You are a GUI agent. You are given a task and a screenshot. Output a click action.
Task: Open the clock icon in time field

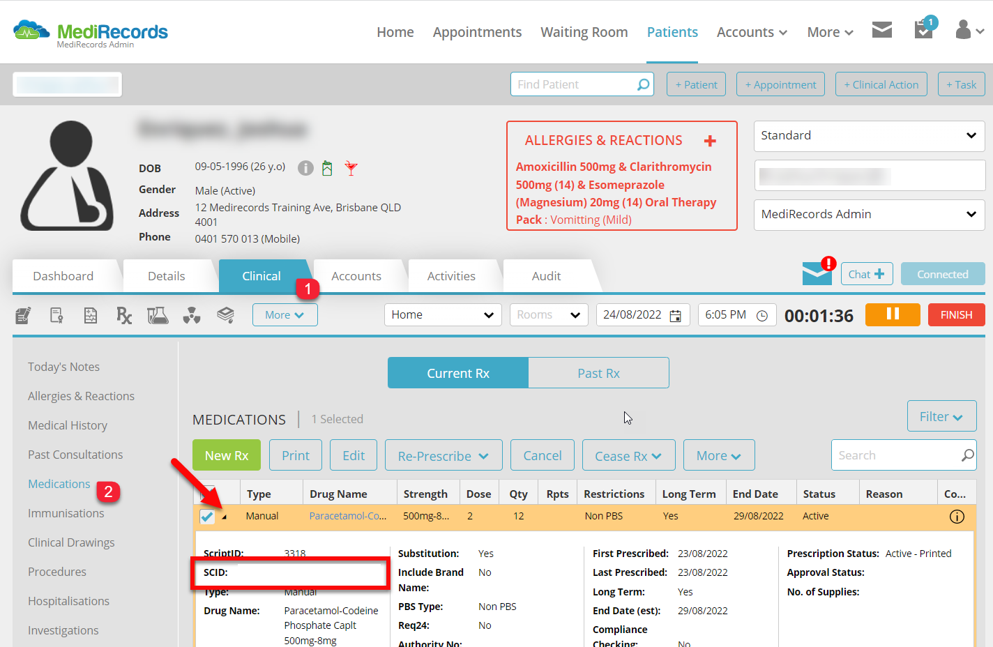point(762,316)
